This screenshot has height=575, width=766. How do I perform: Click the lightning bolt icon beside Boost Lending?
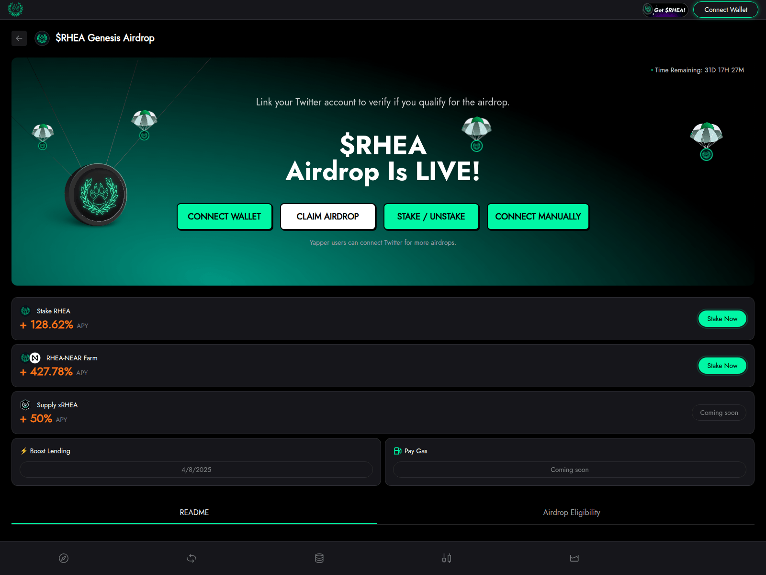point(23,450)
